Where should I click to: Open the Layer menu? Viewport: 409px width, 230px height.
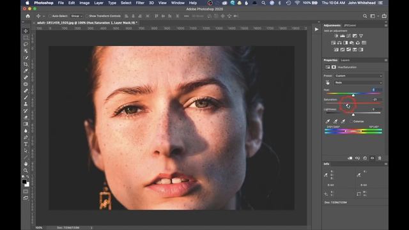(x=98, y=3)
